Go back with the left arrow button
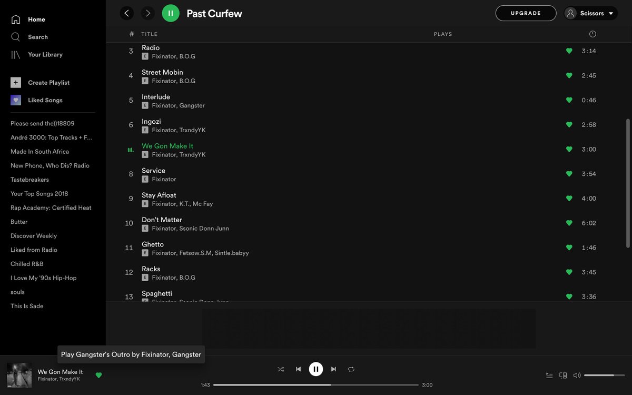632x395 pixels. 127,13
